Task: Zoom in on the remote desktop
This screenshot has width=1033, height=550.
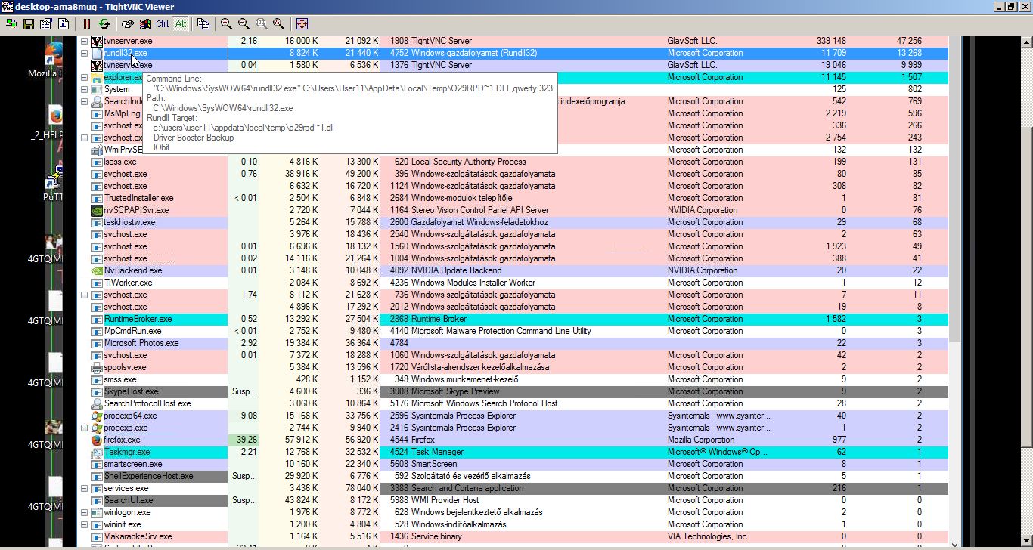Action: click(226, 24)
